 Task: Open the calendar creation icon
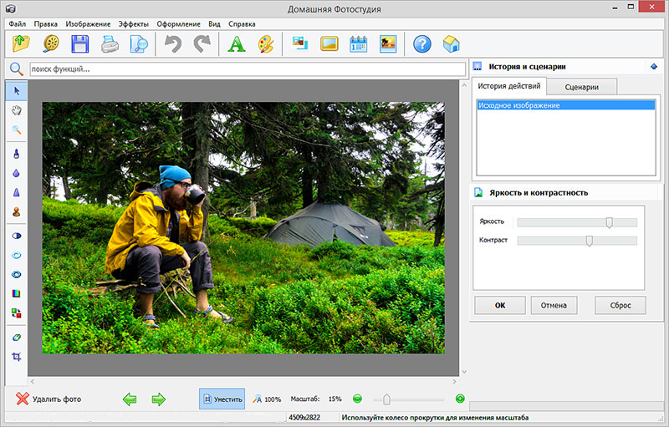coord(359,43)
